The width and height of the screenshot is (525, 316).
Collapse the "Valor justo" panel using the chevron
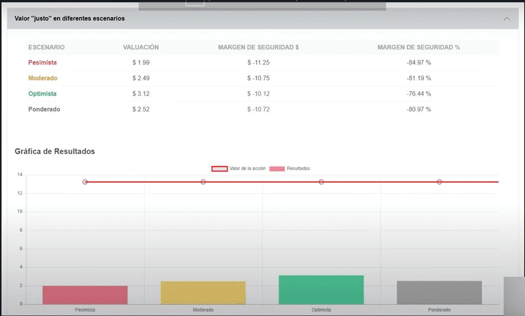[507, 19]
